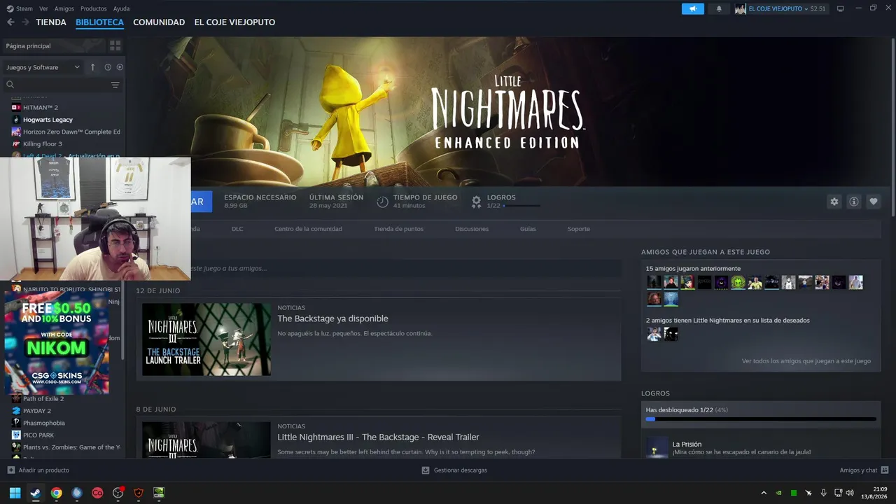Click the achievements progress bar in Logros panel
The image size is (896, 504).
point(761,419)
